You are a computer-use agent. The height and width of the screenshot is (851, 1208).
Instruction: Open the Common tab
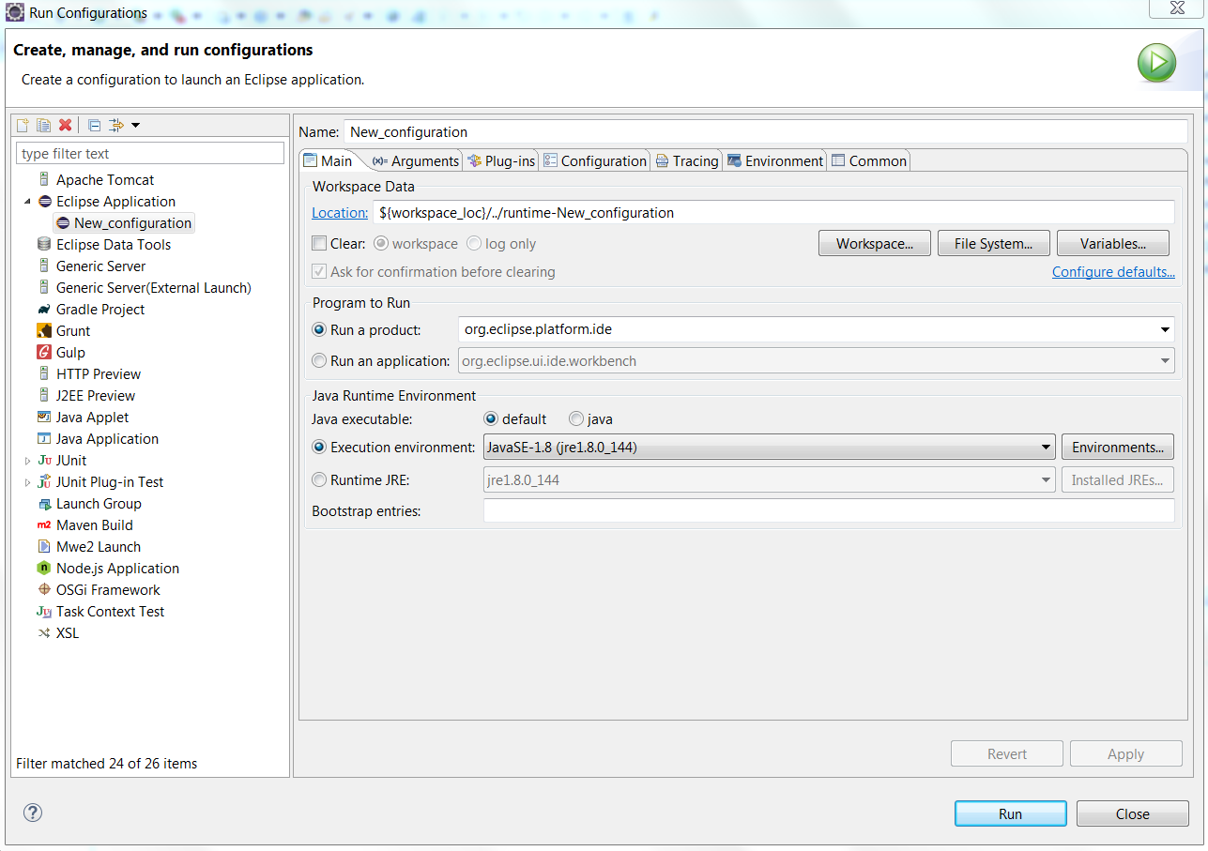click(x=869, y=160)
